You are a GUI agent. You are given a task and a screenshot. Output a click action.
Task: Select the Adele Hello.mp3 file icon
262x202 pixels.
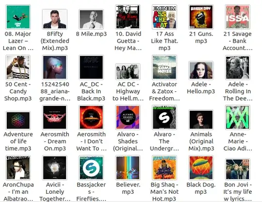(201, 70)
